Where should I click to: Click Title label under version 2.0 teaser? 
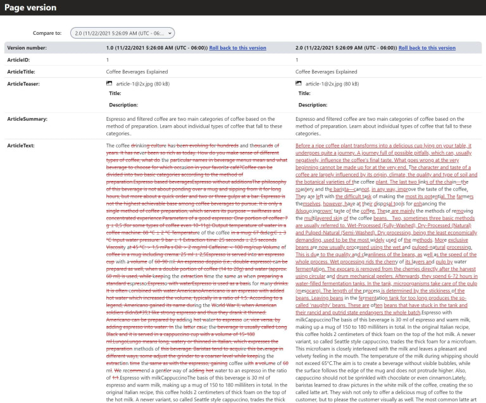tap(304, 93)
